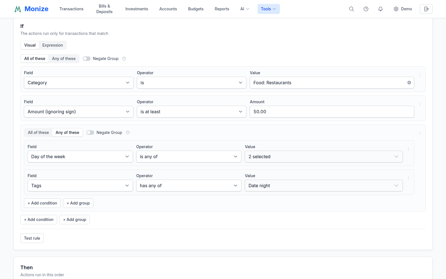Click the logout icon button
Viewport: 446px width, 279px height.
coord(426,9)
